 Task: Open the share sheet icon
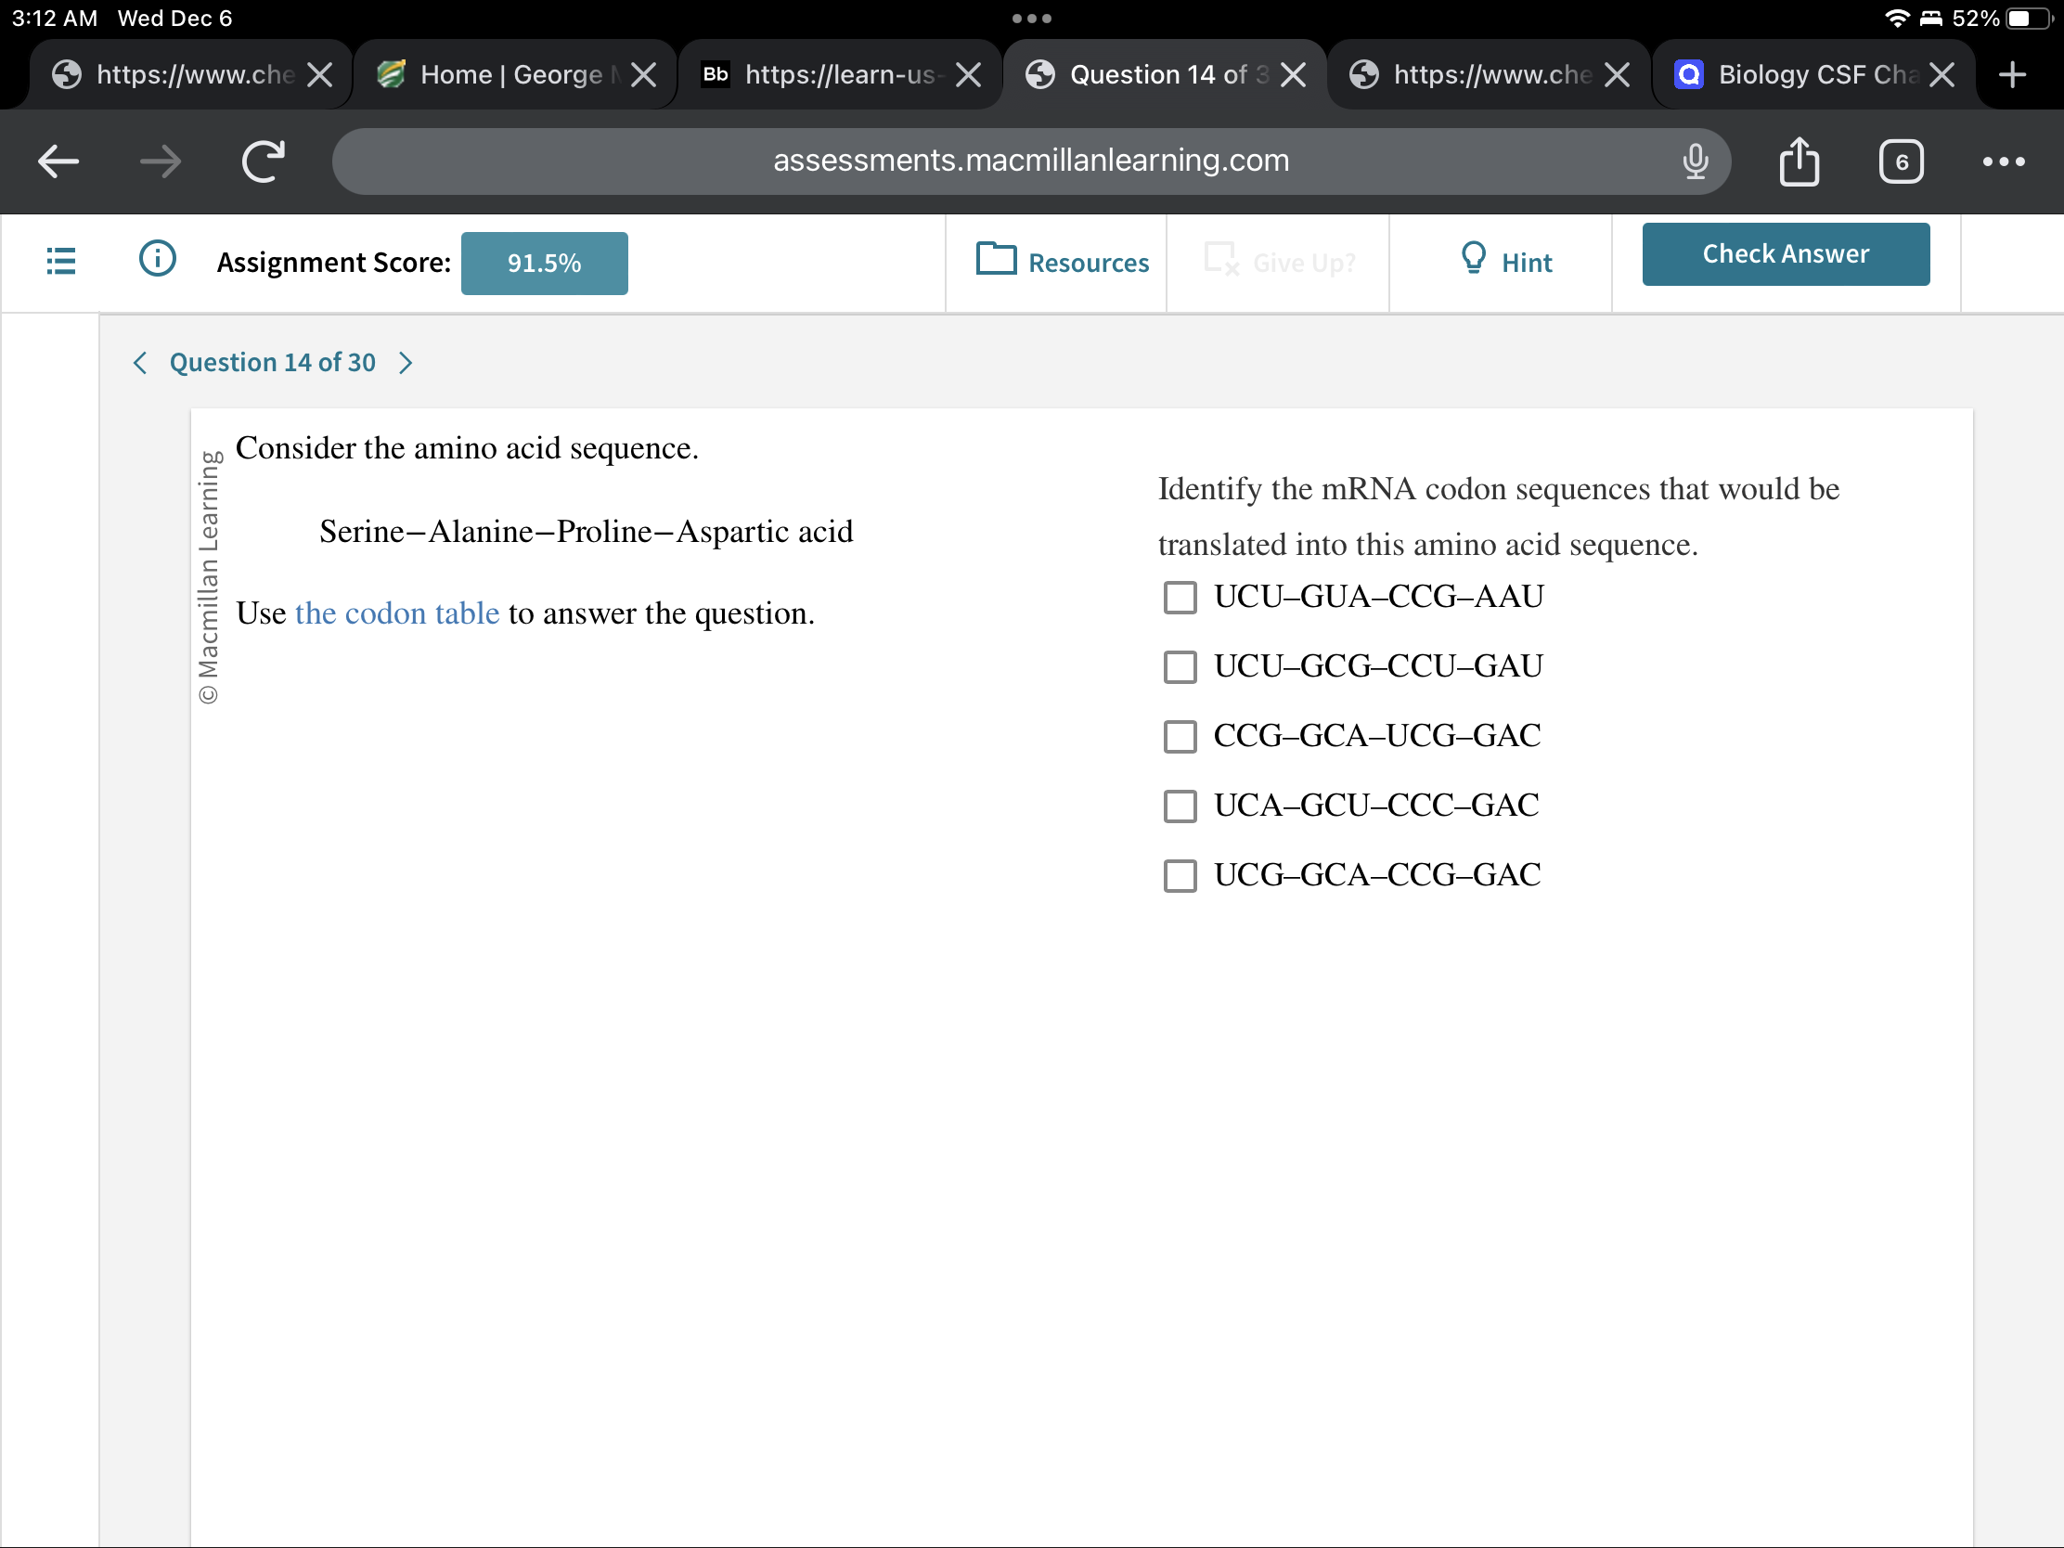(1799, 161)
